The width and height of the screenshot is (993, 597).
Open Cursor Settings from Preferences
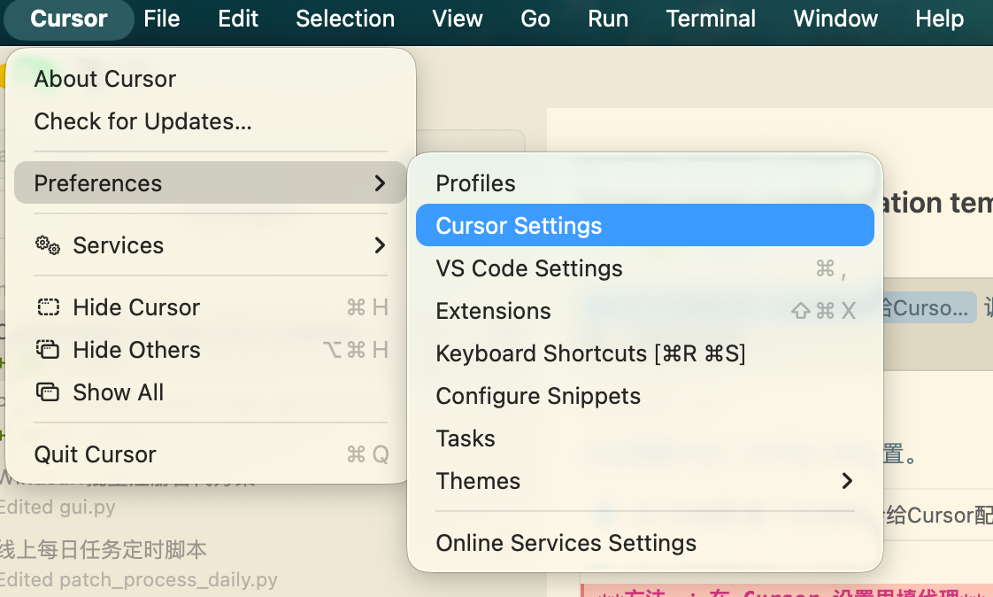pos(519,226)
